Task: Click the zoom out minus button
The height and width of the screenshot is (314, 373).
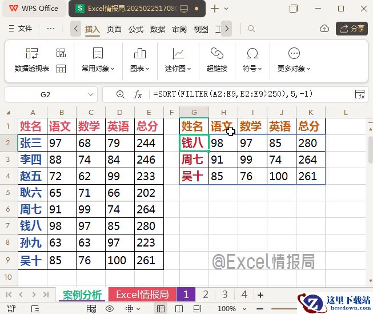Action: (x=260, y=309)
